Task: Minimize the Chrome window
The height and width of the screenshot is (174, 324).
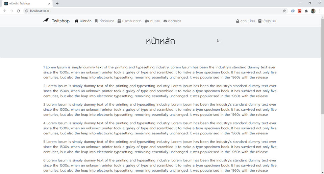Action: pos(300,3)
